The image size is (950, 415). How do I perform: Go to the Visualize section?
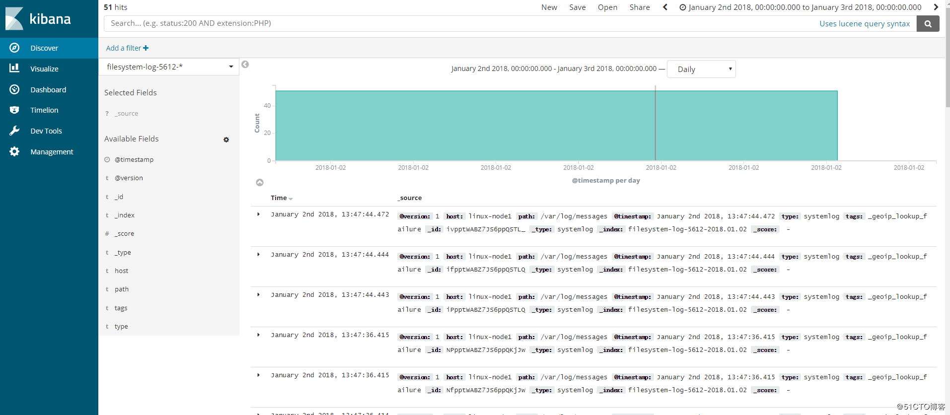pyautogui.click(x=49, y=69)
